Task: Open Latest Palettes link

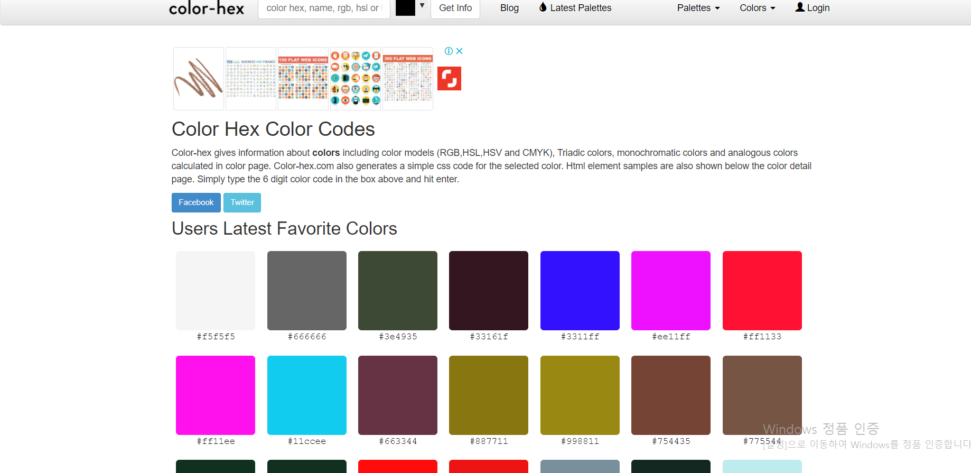Action: (575, 8)
